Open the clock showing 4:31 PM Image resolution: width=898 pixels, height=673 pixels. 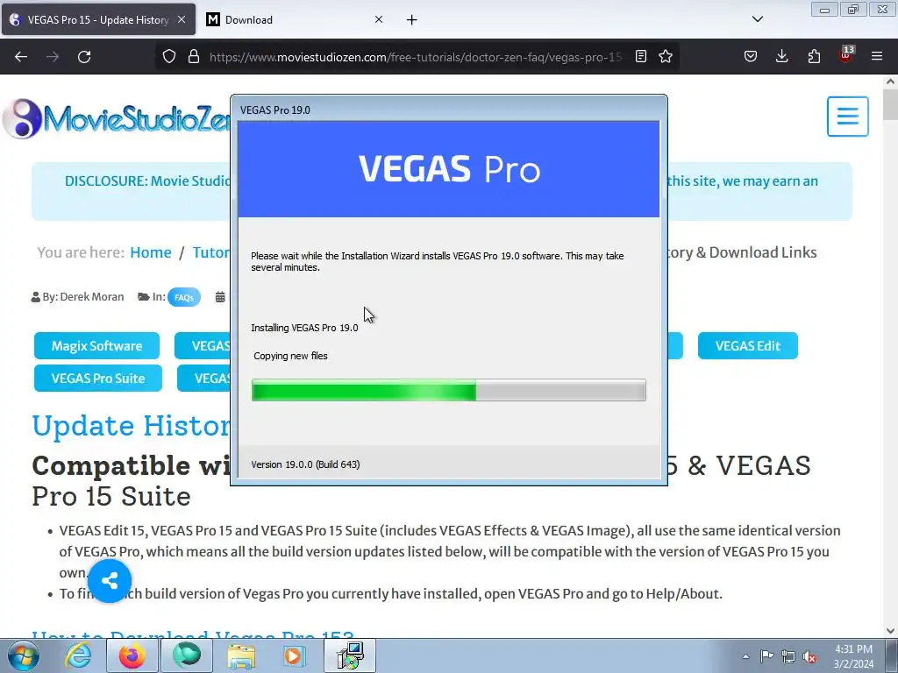point(853,656)
